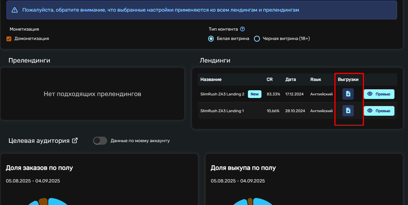This screenshot has height=205, width=408.
Task: Open Превью for SlimRush ZA3 Landing 2
Action: (379, 94)
